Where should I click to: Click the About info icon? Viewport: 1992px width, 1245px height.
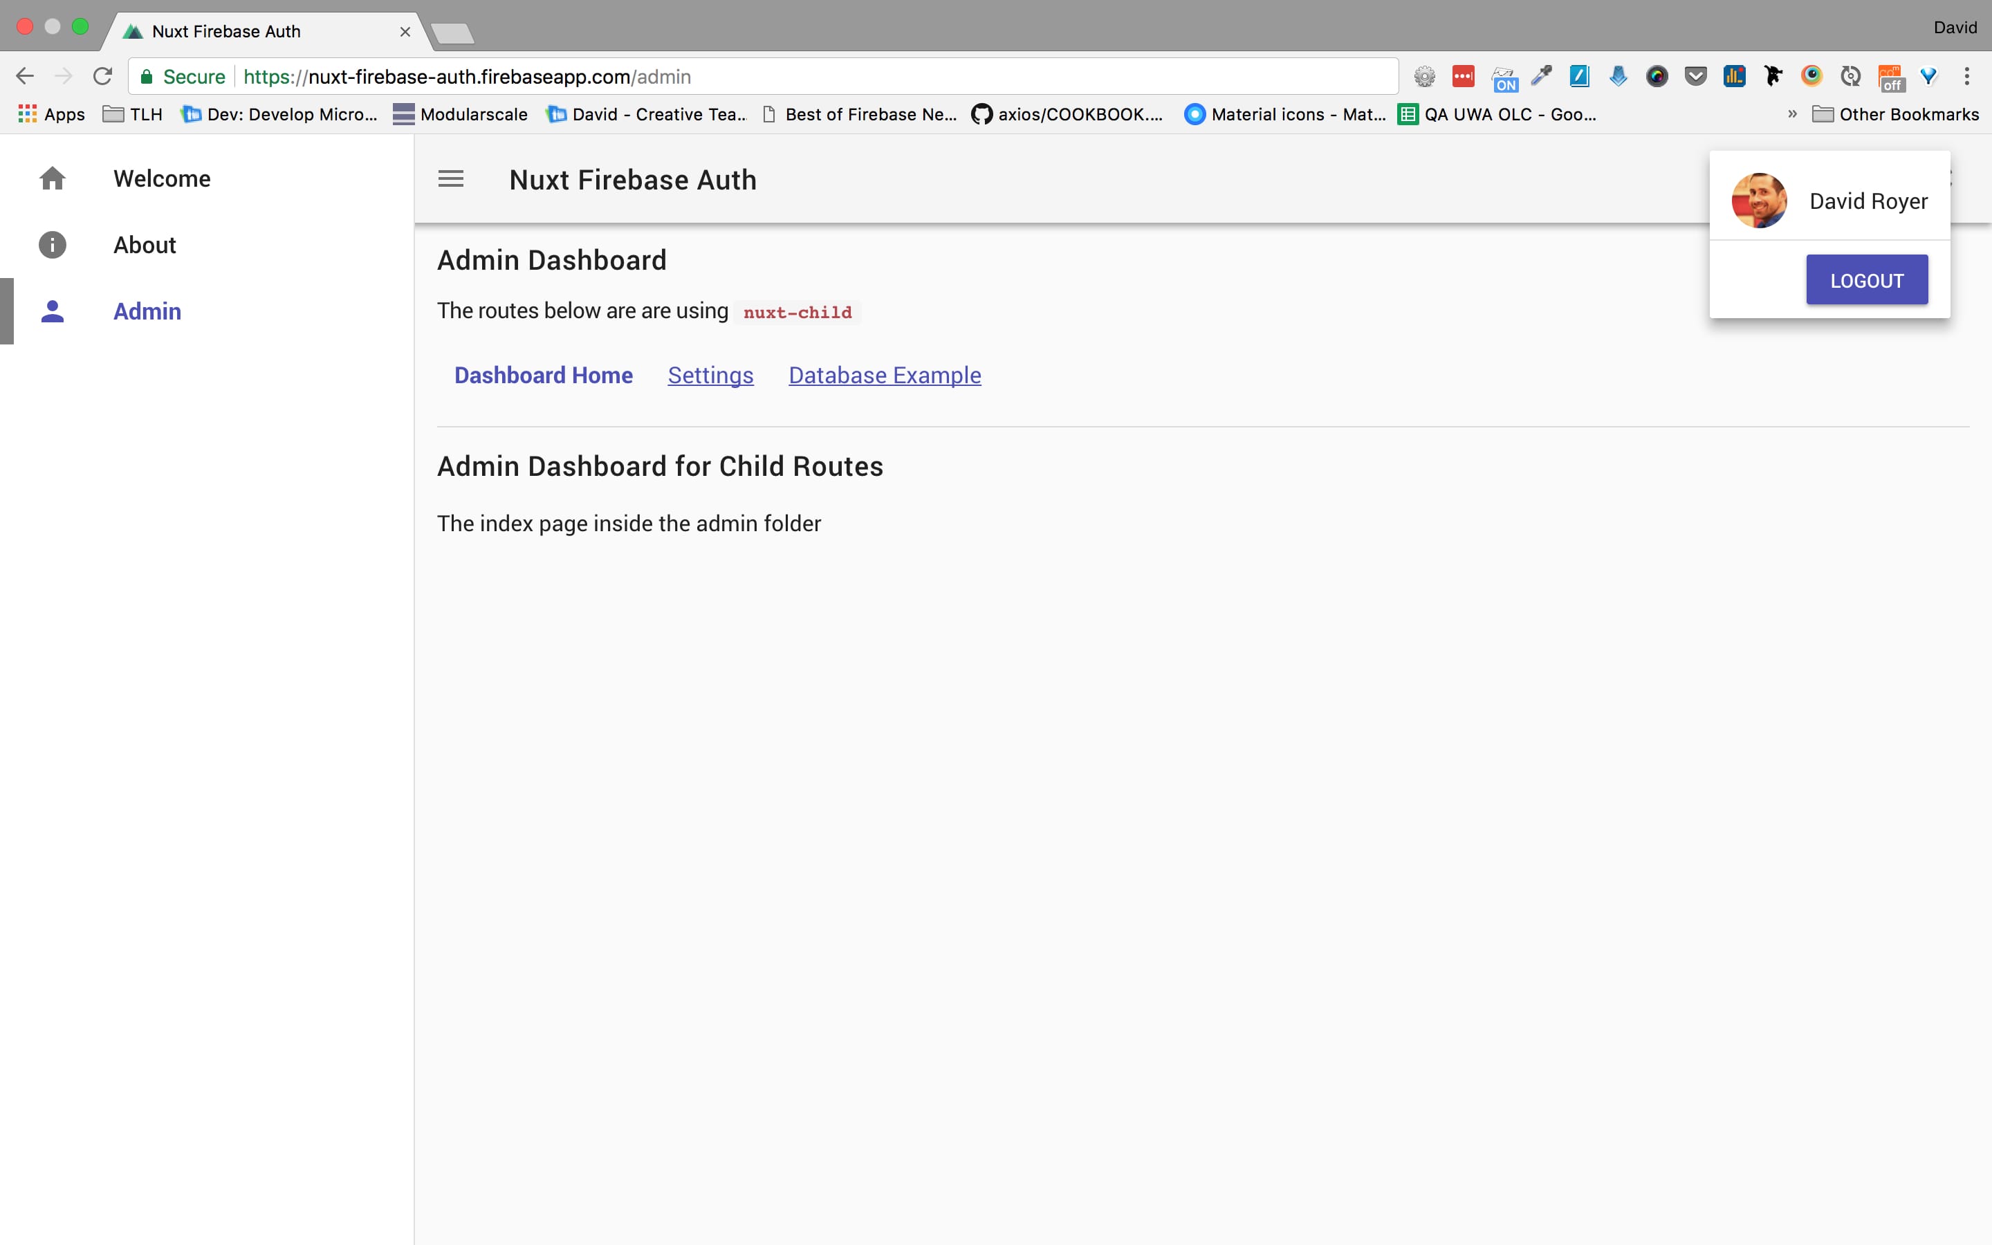53,246
